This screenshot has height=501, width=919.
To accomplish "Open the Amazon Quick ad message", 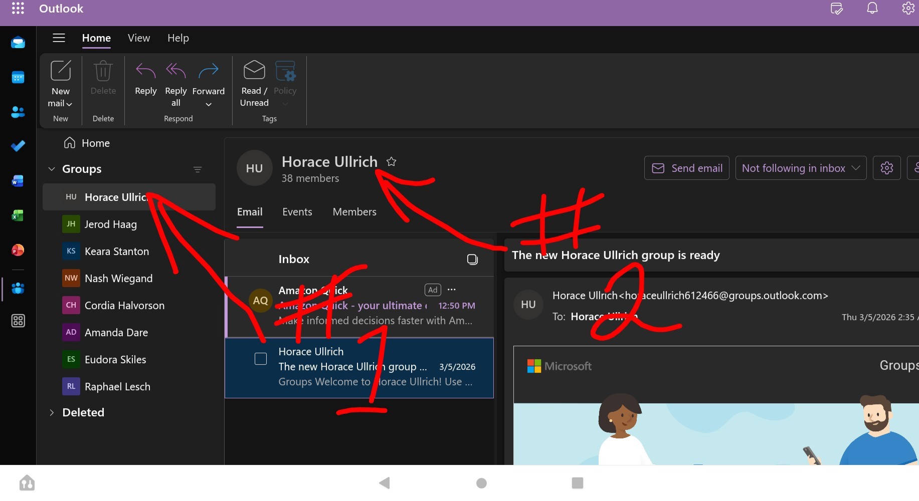I will [x=359, y=306].
